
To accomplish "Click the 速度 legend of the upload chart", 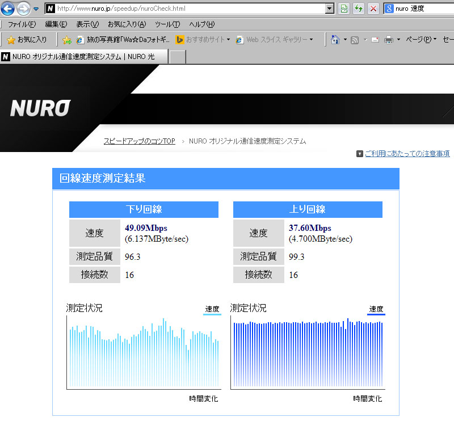I will (x=376, y=310).
